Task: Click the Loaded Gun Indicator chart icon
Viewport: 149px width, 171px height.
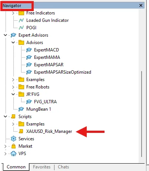Action: point(21,20)
